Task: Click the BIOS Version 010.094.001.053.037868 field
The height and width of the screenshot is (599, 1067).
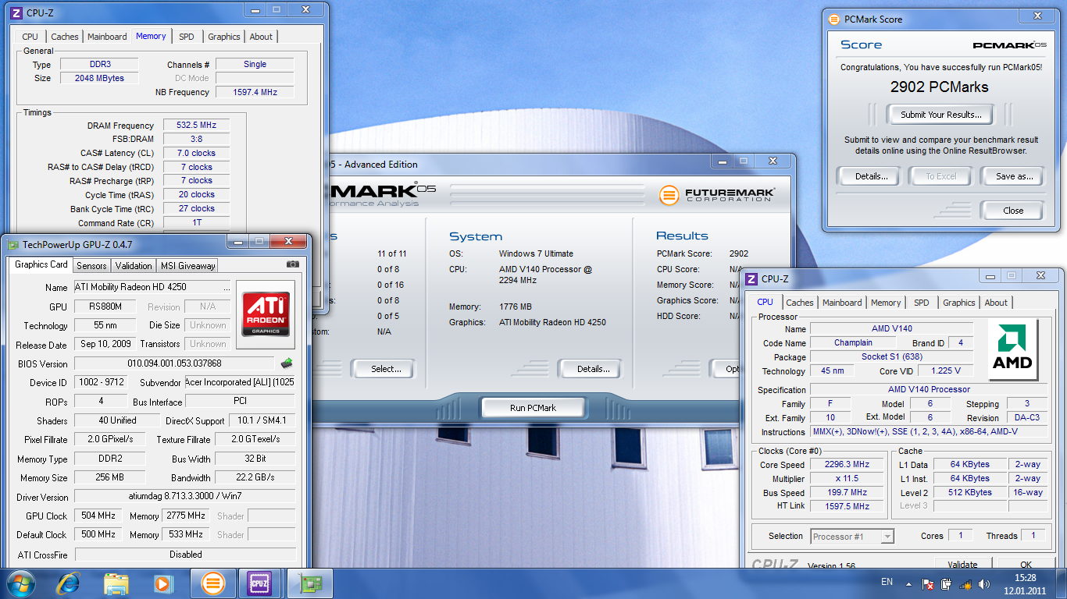Action: [x=175, y=363]
